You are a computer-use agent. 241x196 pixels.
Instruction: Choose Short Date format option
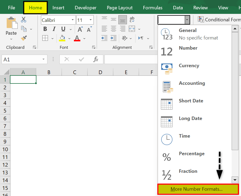pos(195,104)
